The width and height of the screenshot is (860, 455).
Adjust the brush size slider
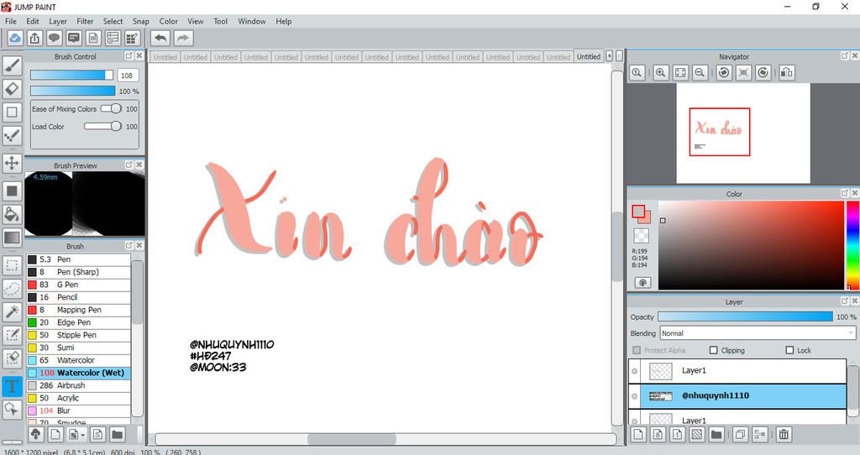[72, 75]
